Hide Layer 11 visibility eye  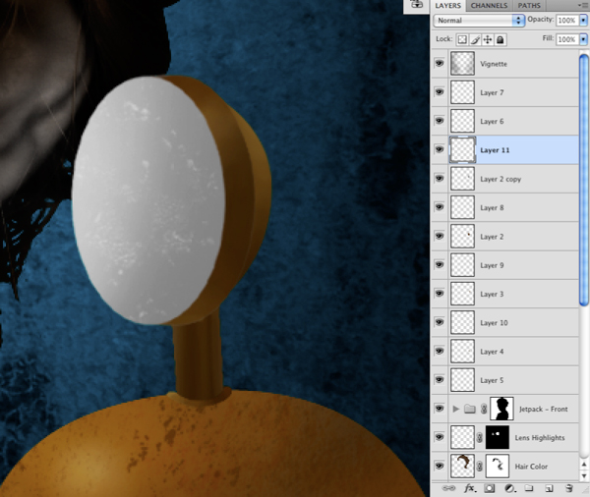click(x=440, y=149)
